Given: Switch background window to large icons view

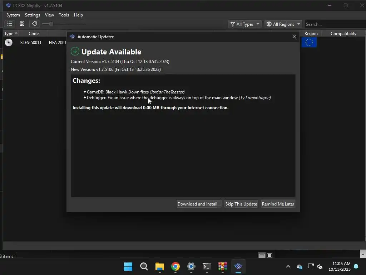Looking at the screenshot, I should (x=269, y=256).
